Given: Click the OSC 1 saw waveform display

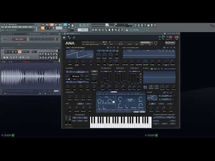Looking at the screenshot, I should (x=80, y=54).
